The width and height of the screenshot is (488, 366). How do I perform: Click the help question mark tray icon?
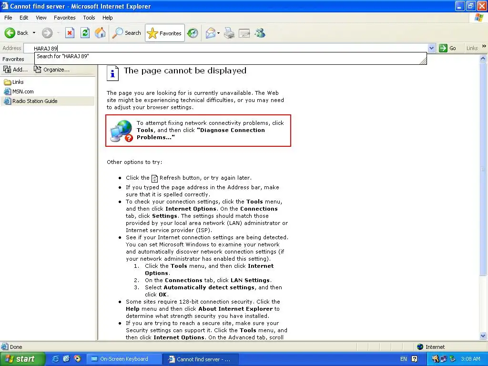(414, 359)
